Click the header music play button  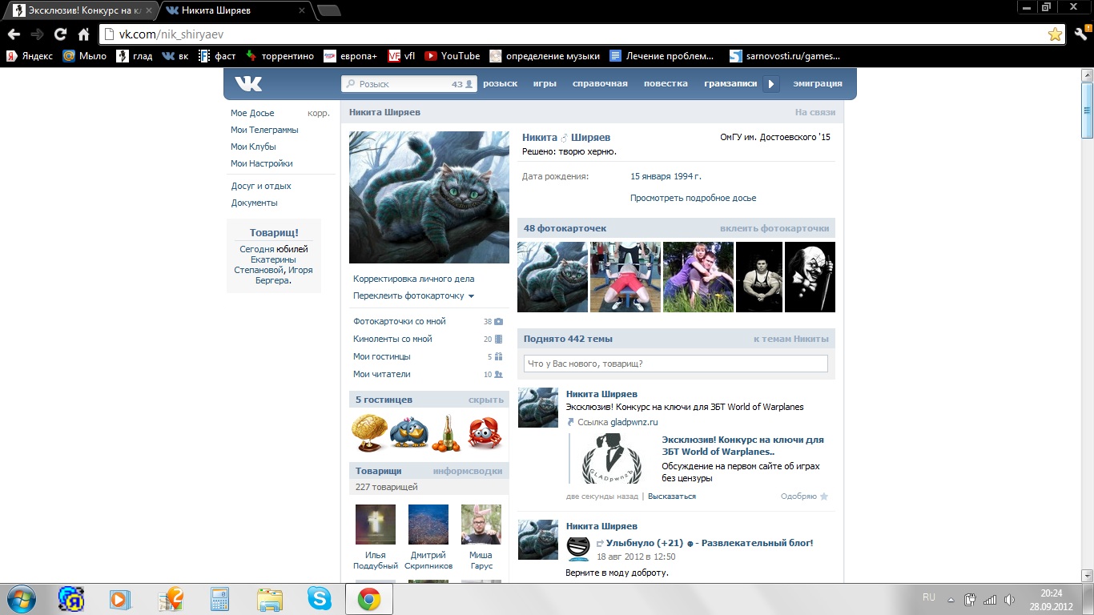[x=770, y=84]
